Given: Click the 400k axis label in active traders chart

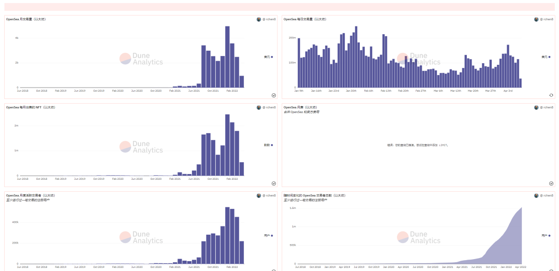Looking at the screenshot, I should point(16,222).
